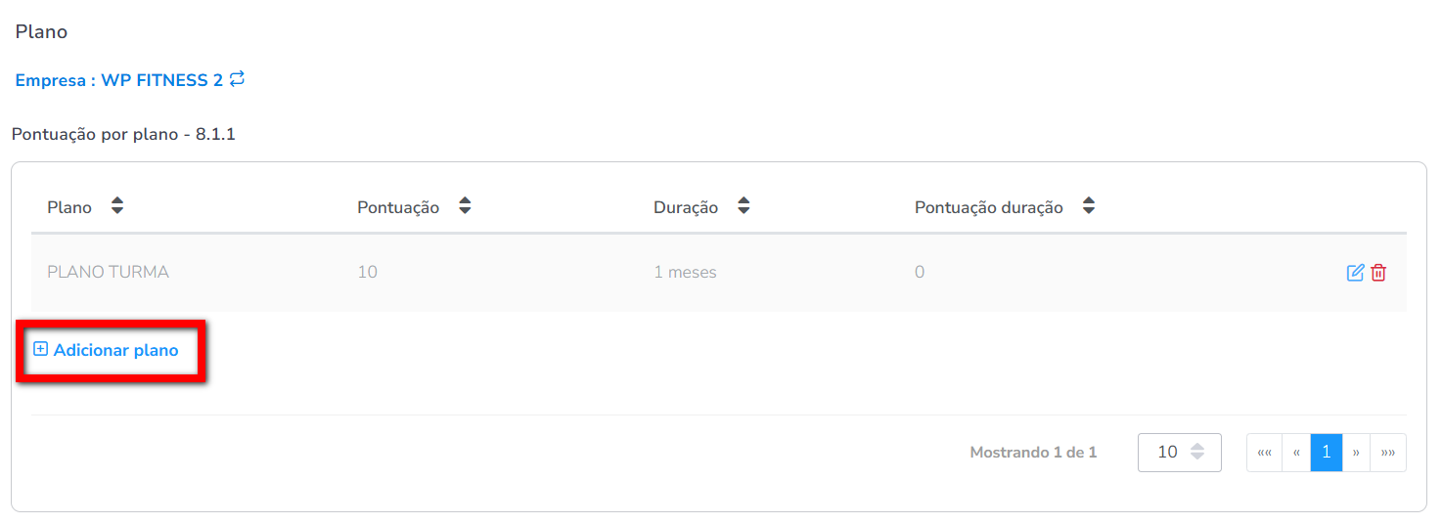This screenshot has width=1442, height=524.
Task: Select page 1 in pagination
Action: (1327, 453)
